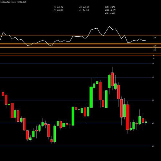Click the 'OH: 4.69' reading
This screenshot has width=161, height=161.
click(110, 10)
